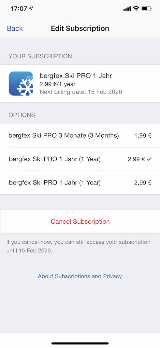Select the checked 1 Jahr 2,99 € option
Viewport: 160px width, 348px height.
(x=80, y=159)
